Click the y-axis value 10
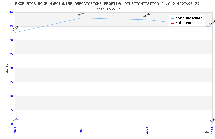 pyautogui.click(x=11, y=96)
